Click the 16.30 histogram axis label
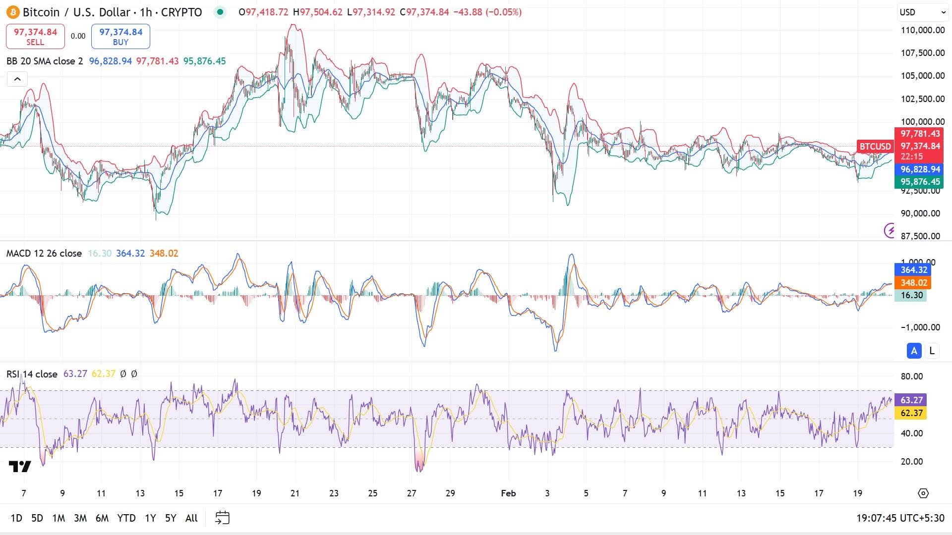 click(911, 295)
